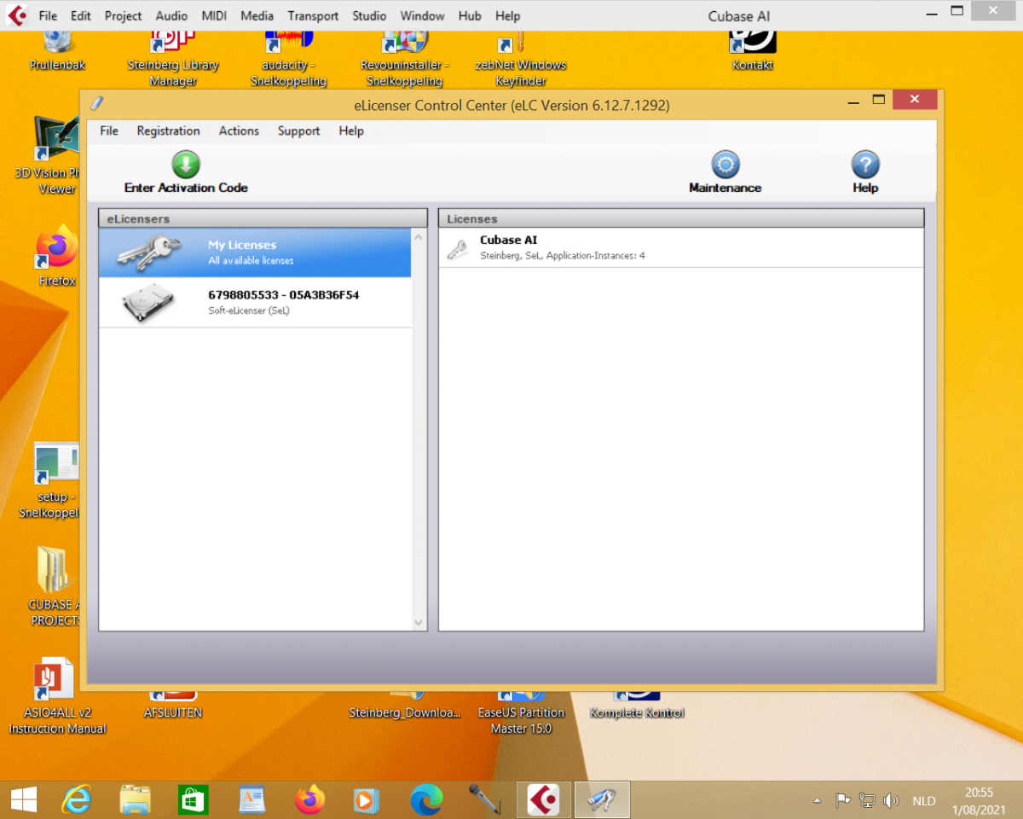Open the Registration menu
Viewport: 1023px width, 819px height.
(x=168, y=131)
